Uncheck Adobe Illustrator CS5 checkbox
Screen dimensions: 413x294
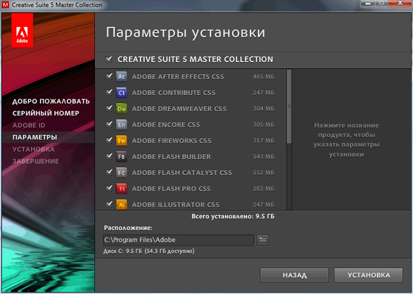109,204
